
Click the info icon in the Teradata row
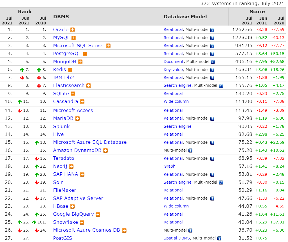pyautogui.click(x=212, y=159)
